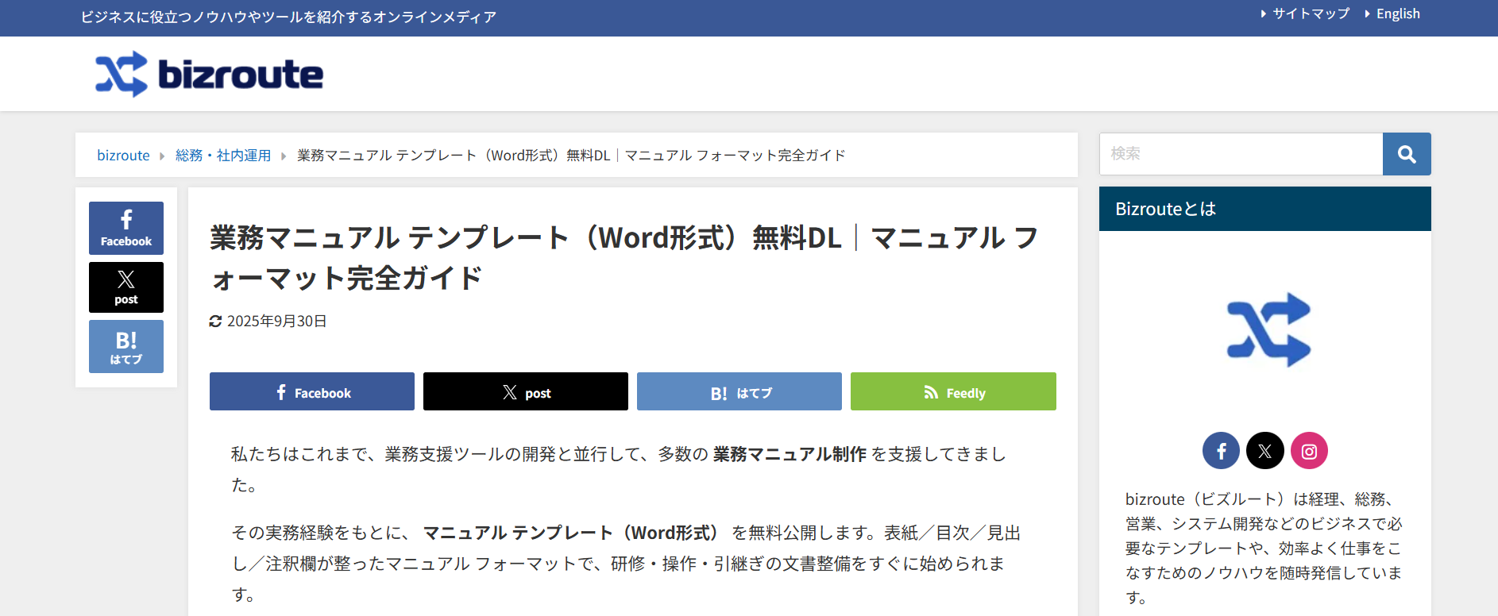Click the large bizroute logo in the sidebar
Image resolution: width=1498 pixels, height=616 pixels.
[1268, 329]
